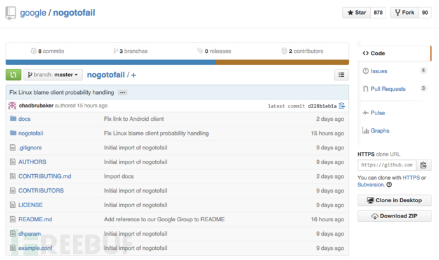Image resolution: width=439 pixels, height=260 pixels.
Task: Star the repository
Action: tap(356, 13)
